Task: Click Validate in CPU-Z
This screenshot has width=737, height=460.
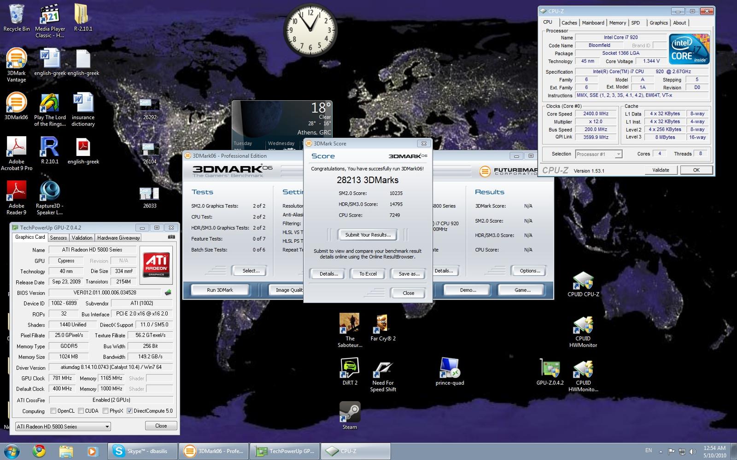Action: pyautogui.click(x=661, y=170)
